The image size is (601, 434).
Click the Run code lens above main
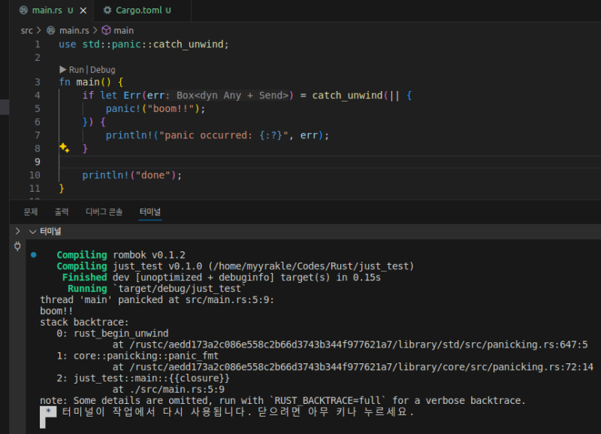[x=76, y=69]
